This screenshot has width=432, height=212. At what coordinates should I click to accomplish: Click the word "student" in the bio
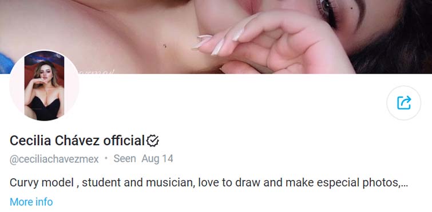click(102, 183)
